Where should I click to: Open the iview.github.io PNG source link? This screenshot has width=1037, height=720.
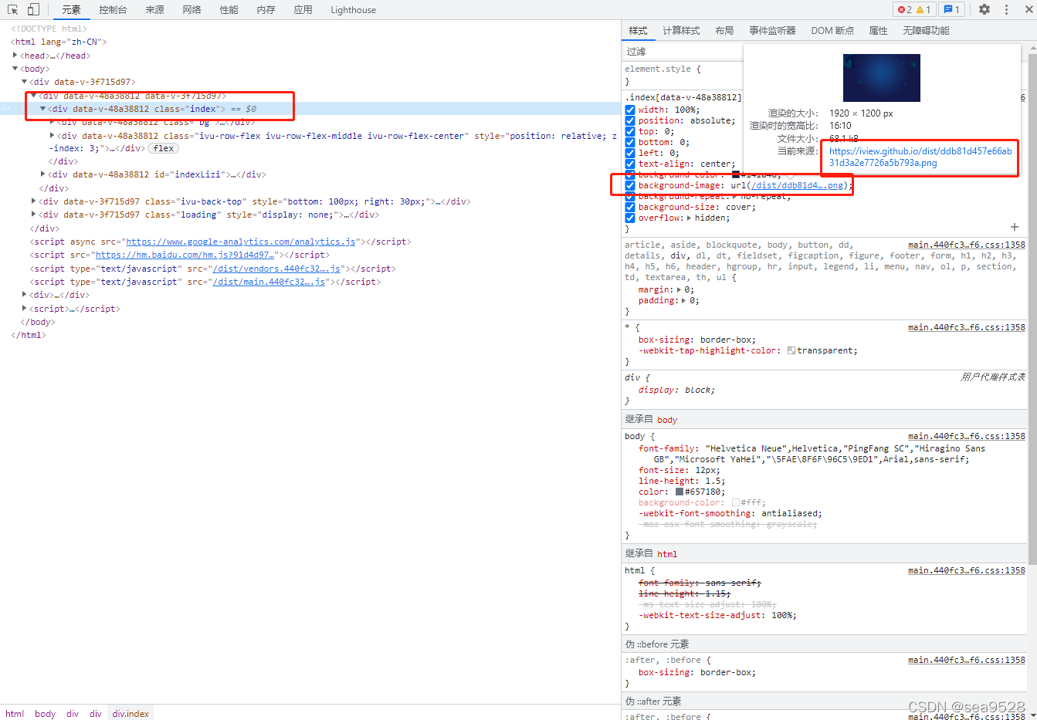[920, 157]
